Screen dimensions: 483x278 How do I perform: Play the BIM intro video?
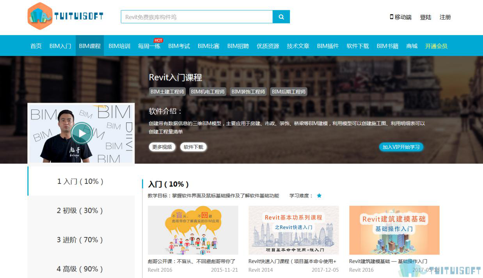click(82, 133)
